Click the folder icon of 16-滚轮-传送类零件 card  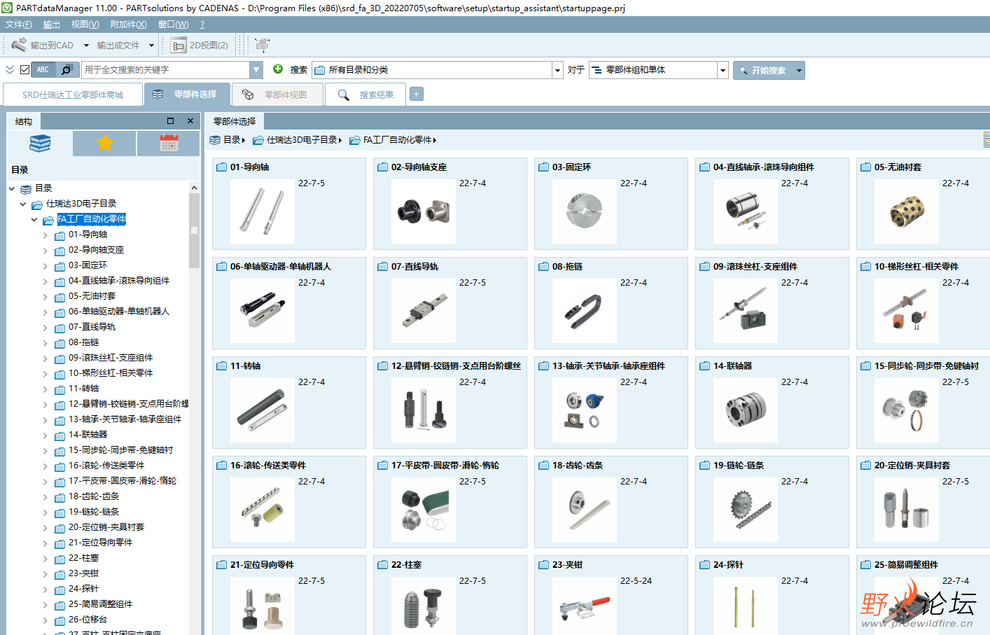222,466
